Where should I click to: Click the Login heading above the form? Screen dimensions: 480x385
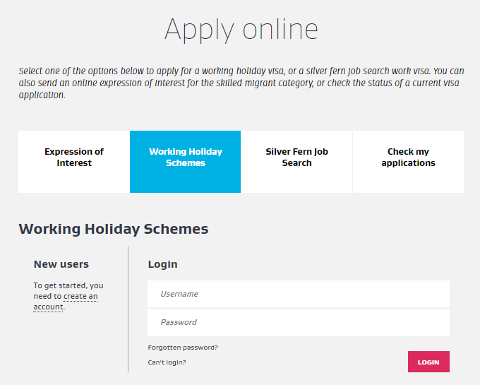point(162,264)
